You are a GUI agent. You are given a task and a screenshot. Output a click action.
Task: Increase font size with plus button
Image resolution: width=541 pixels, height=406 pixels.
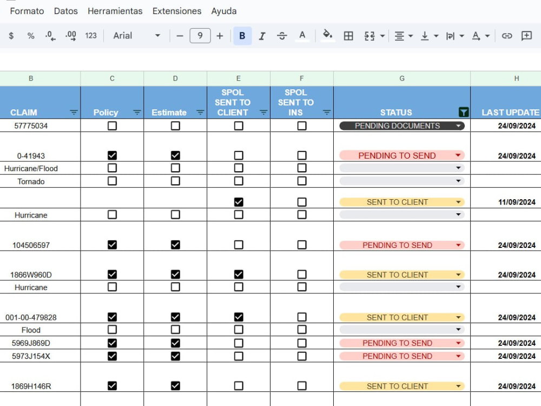(220, 36)
